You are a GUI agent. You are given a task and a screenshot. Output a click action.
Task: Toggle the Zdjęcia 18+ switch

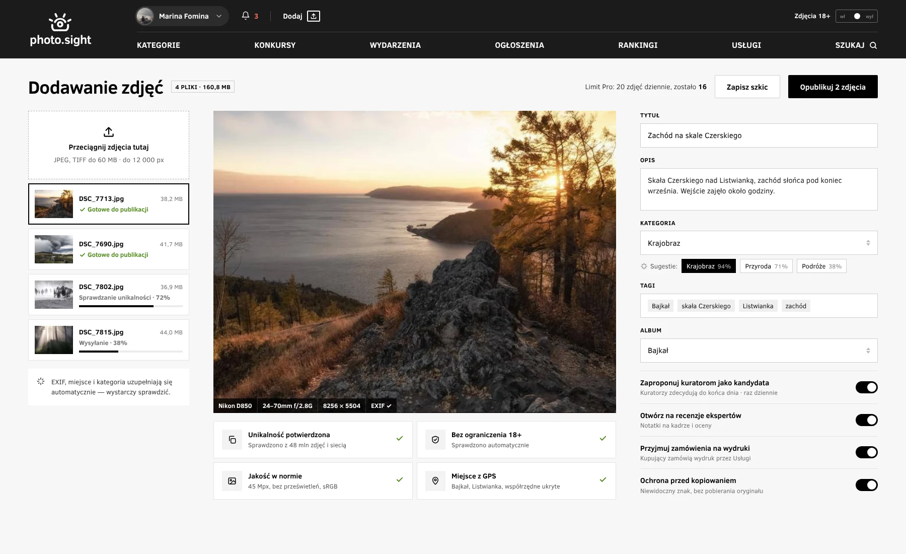[857, 16]
